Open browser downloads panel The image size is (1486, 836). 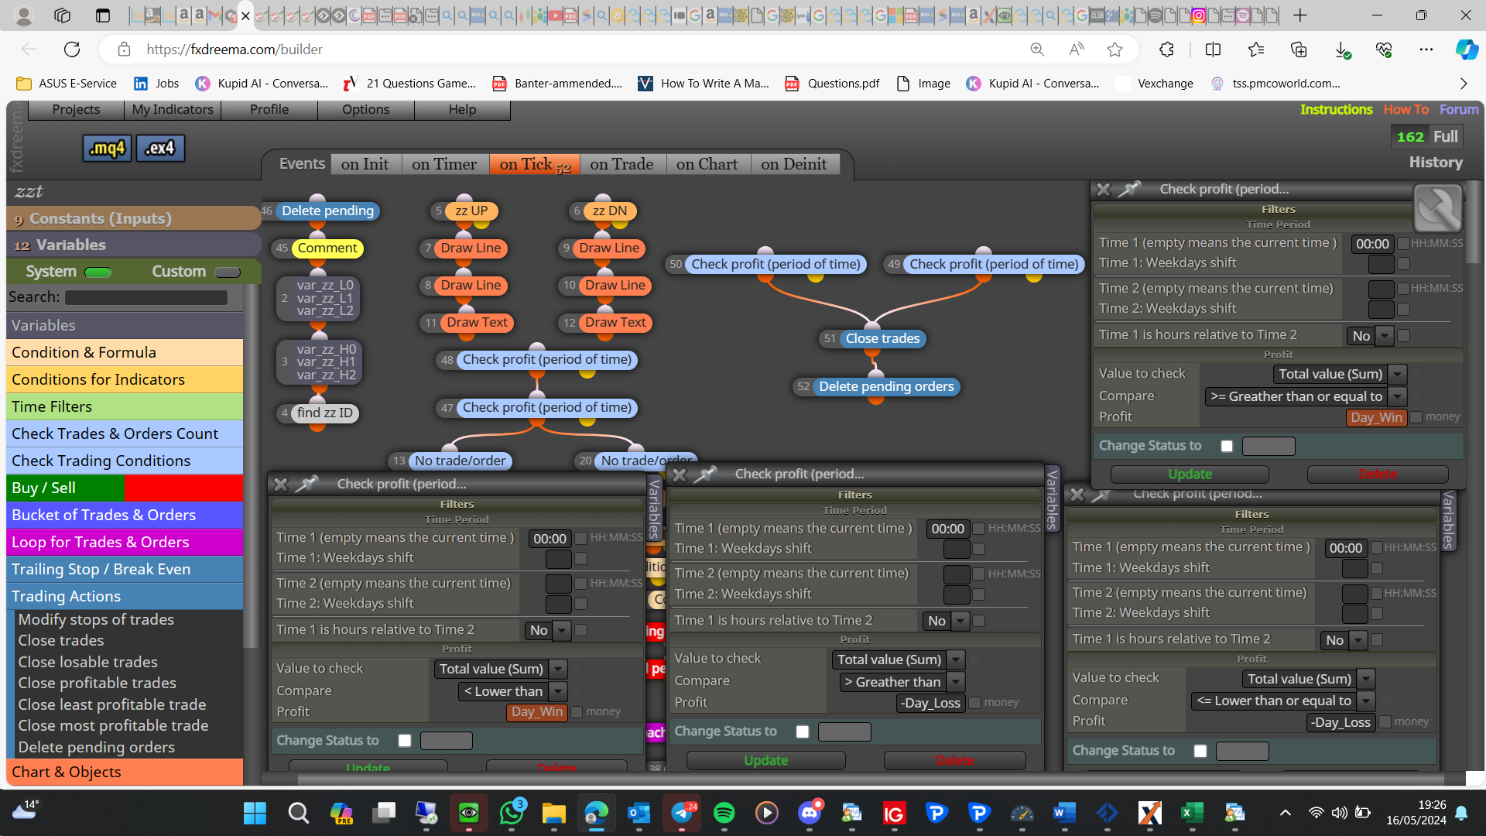coord(1342,50)
